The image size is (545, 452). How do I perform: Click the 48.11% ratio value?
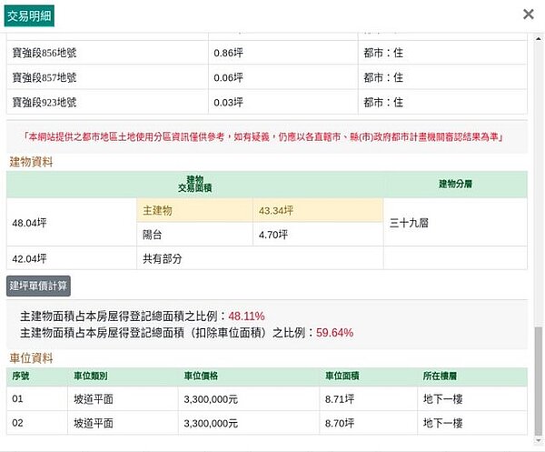(x=246, y=316)
